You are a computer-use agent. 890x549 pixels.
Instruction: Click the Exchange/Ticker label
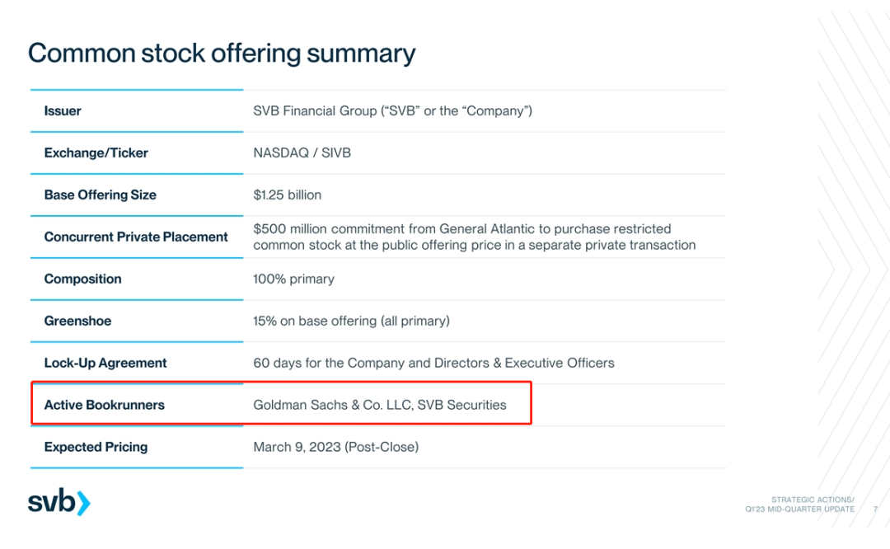coord(96,152)
